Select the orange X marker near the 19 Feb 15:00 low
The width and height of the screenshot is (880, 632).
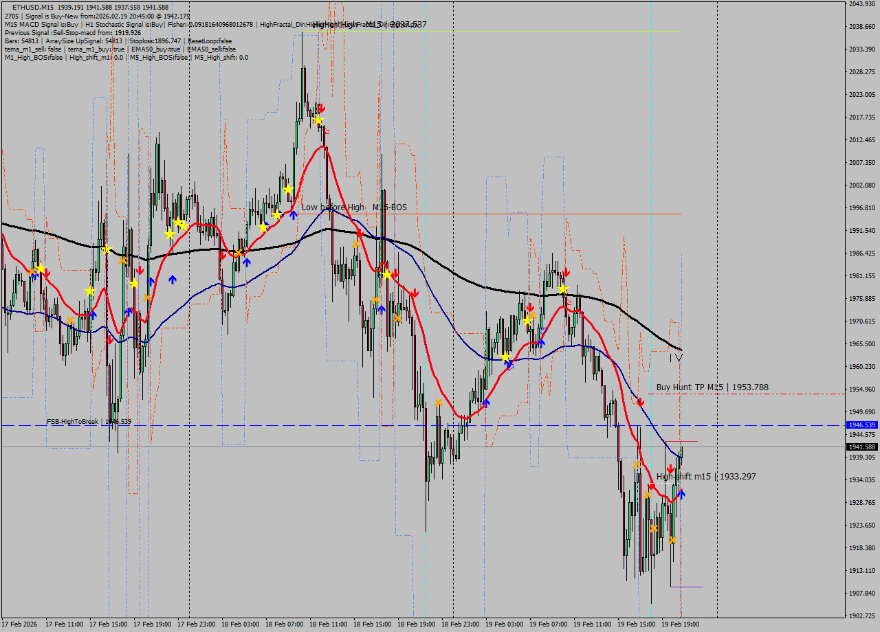[653, 529]
